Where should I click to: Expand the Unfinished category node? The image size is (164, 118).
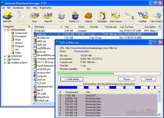5,56
